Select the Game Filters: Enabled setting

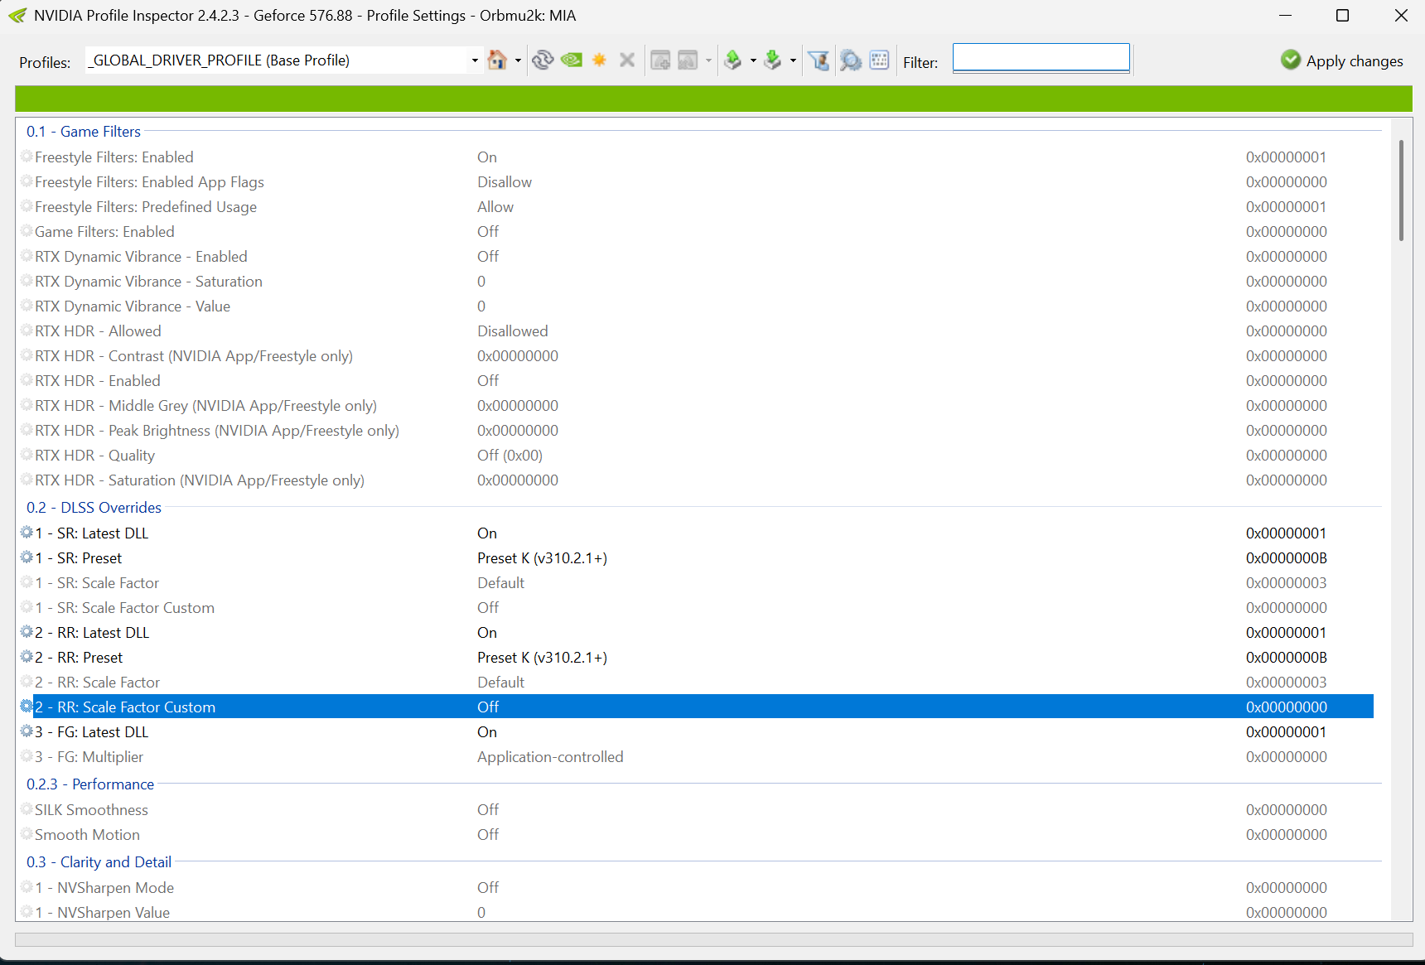(x=696, y=231)
